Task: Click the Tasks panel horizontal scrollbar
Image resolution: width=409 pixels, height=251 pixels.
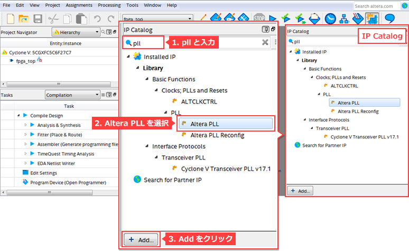Action: [x=50, y=192]
